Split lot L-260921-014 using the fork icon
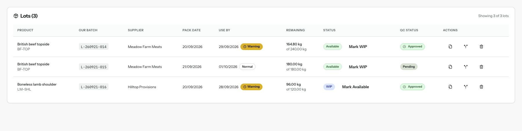This screenshot has height=131, width=522. point(466,47)
